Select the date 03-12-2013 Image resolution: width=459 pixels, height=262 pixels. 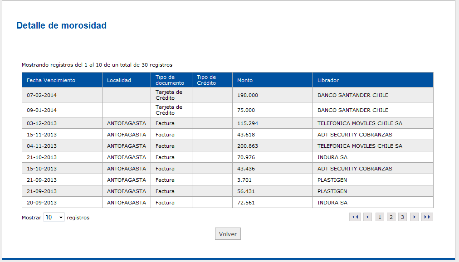[x=42, y=123]
